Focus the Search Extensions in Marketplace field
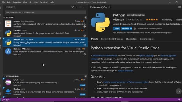The height and width of the screenshot is (102, 182). pos(45,12)
